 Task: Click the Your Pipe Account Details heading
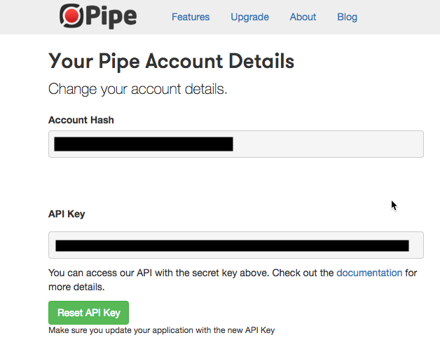point(171,61)
